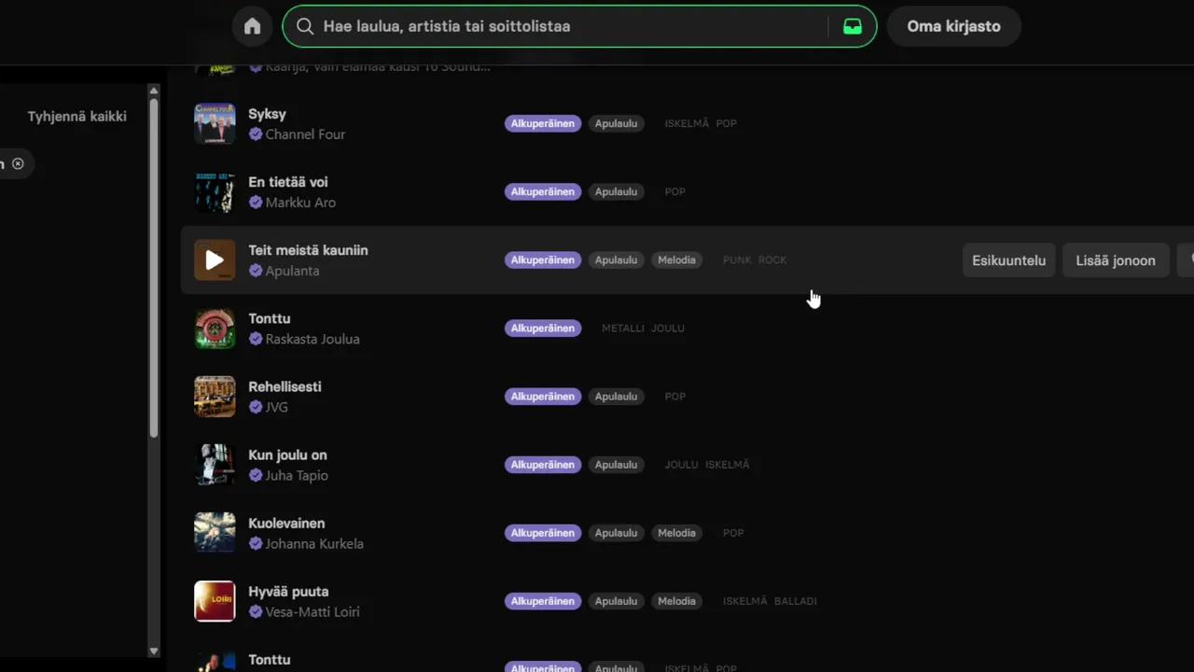
Task: Open the green inbox icon in search bar
Action: (852, 26)
